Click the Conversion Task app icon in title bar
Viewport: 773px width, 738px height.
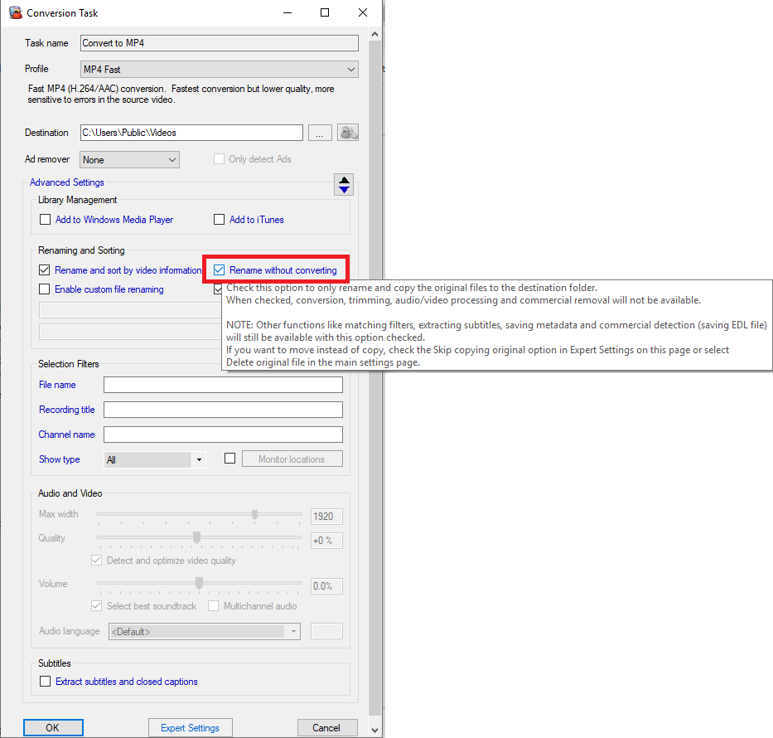tap(15, 12)
